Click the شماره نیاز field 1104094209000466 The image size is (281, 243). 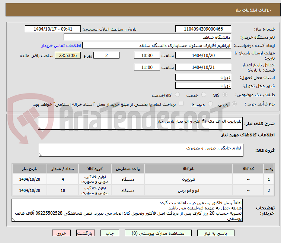203,29
